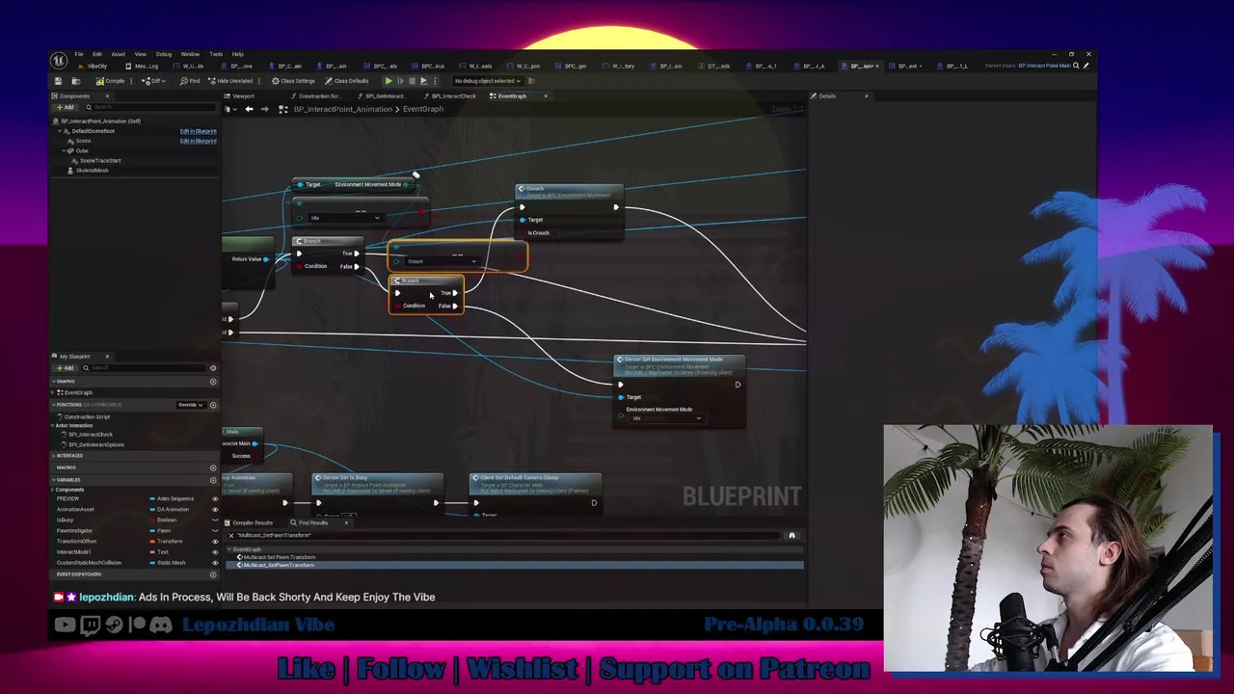Toggle visibility eye for CustomStaticMeshCollision variable
This screenshot has width=1234, height=694.
point(214,563)
